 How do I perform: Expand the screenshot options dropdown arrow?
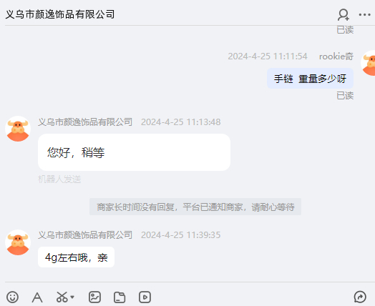72,297
